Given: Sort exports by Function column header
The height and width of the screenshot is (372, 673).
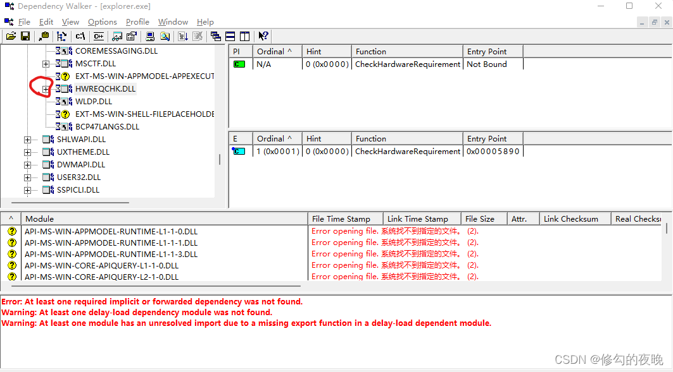Looking at the screenshot, I should point(407,139).
